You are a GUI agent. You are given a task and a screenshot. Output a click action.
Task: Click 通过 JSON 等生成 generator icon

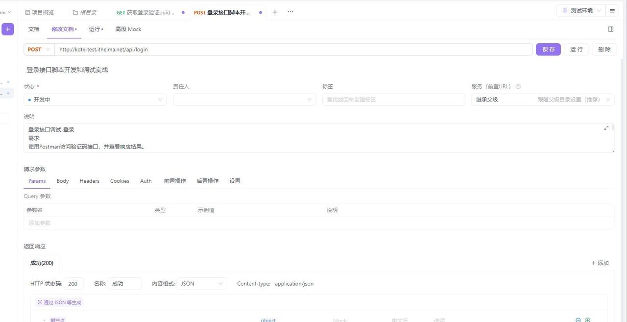tap(58, 302)
